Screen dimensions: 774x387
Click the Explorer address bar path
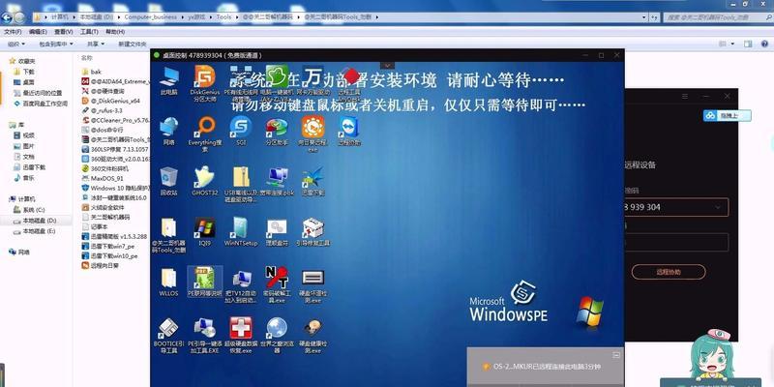pyautogui.click(x=341, y=16)
